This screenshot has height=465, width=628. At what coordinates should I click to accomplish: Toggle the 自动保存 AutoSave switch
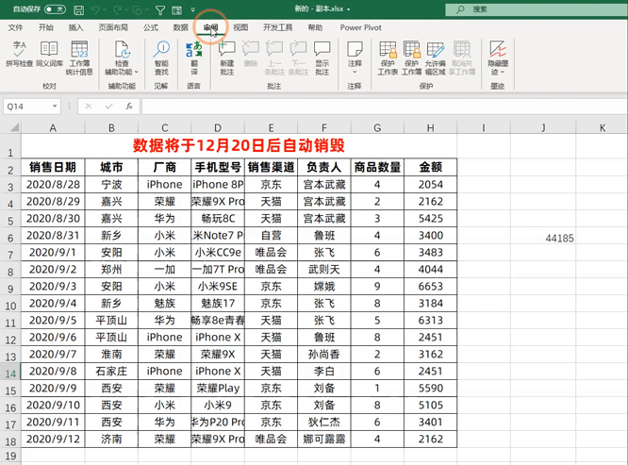point(55,9)
